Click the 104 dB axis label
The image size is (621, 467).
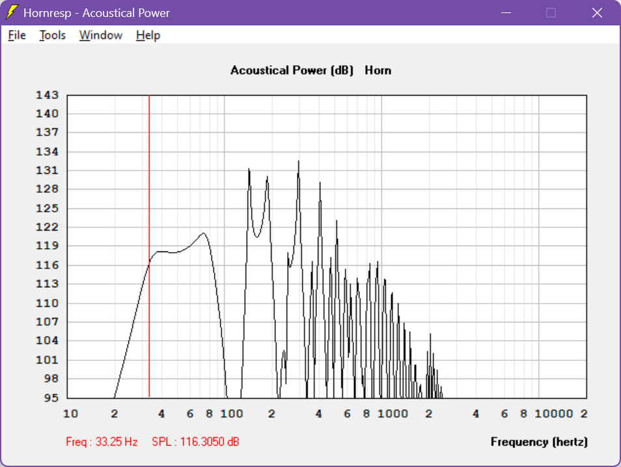47,341
